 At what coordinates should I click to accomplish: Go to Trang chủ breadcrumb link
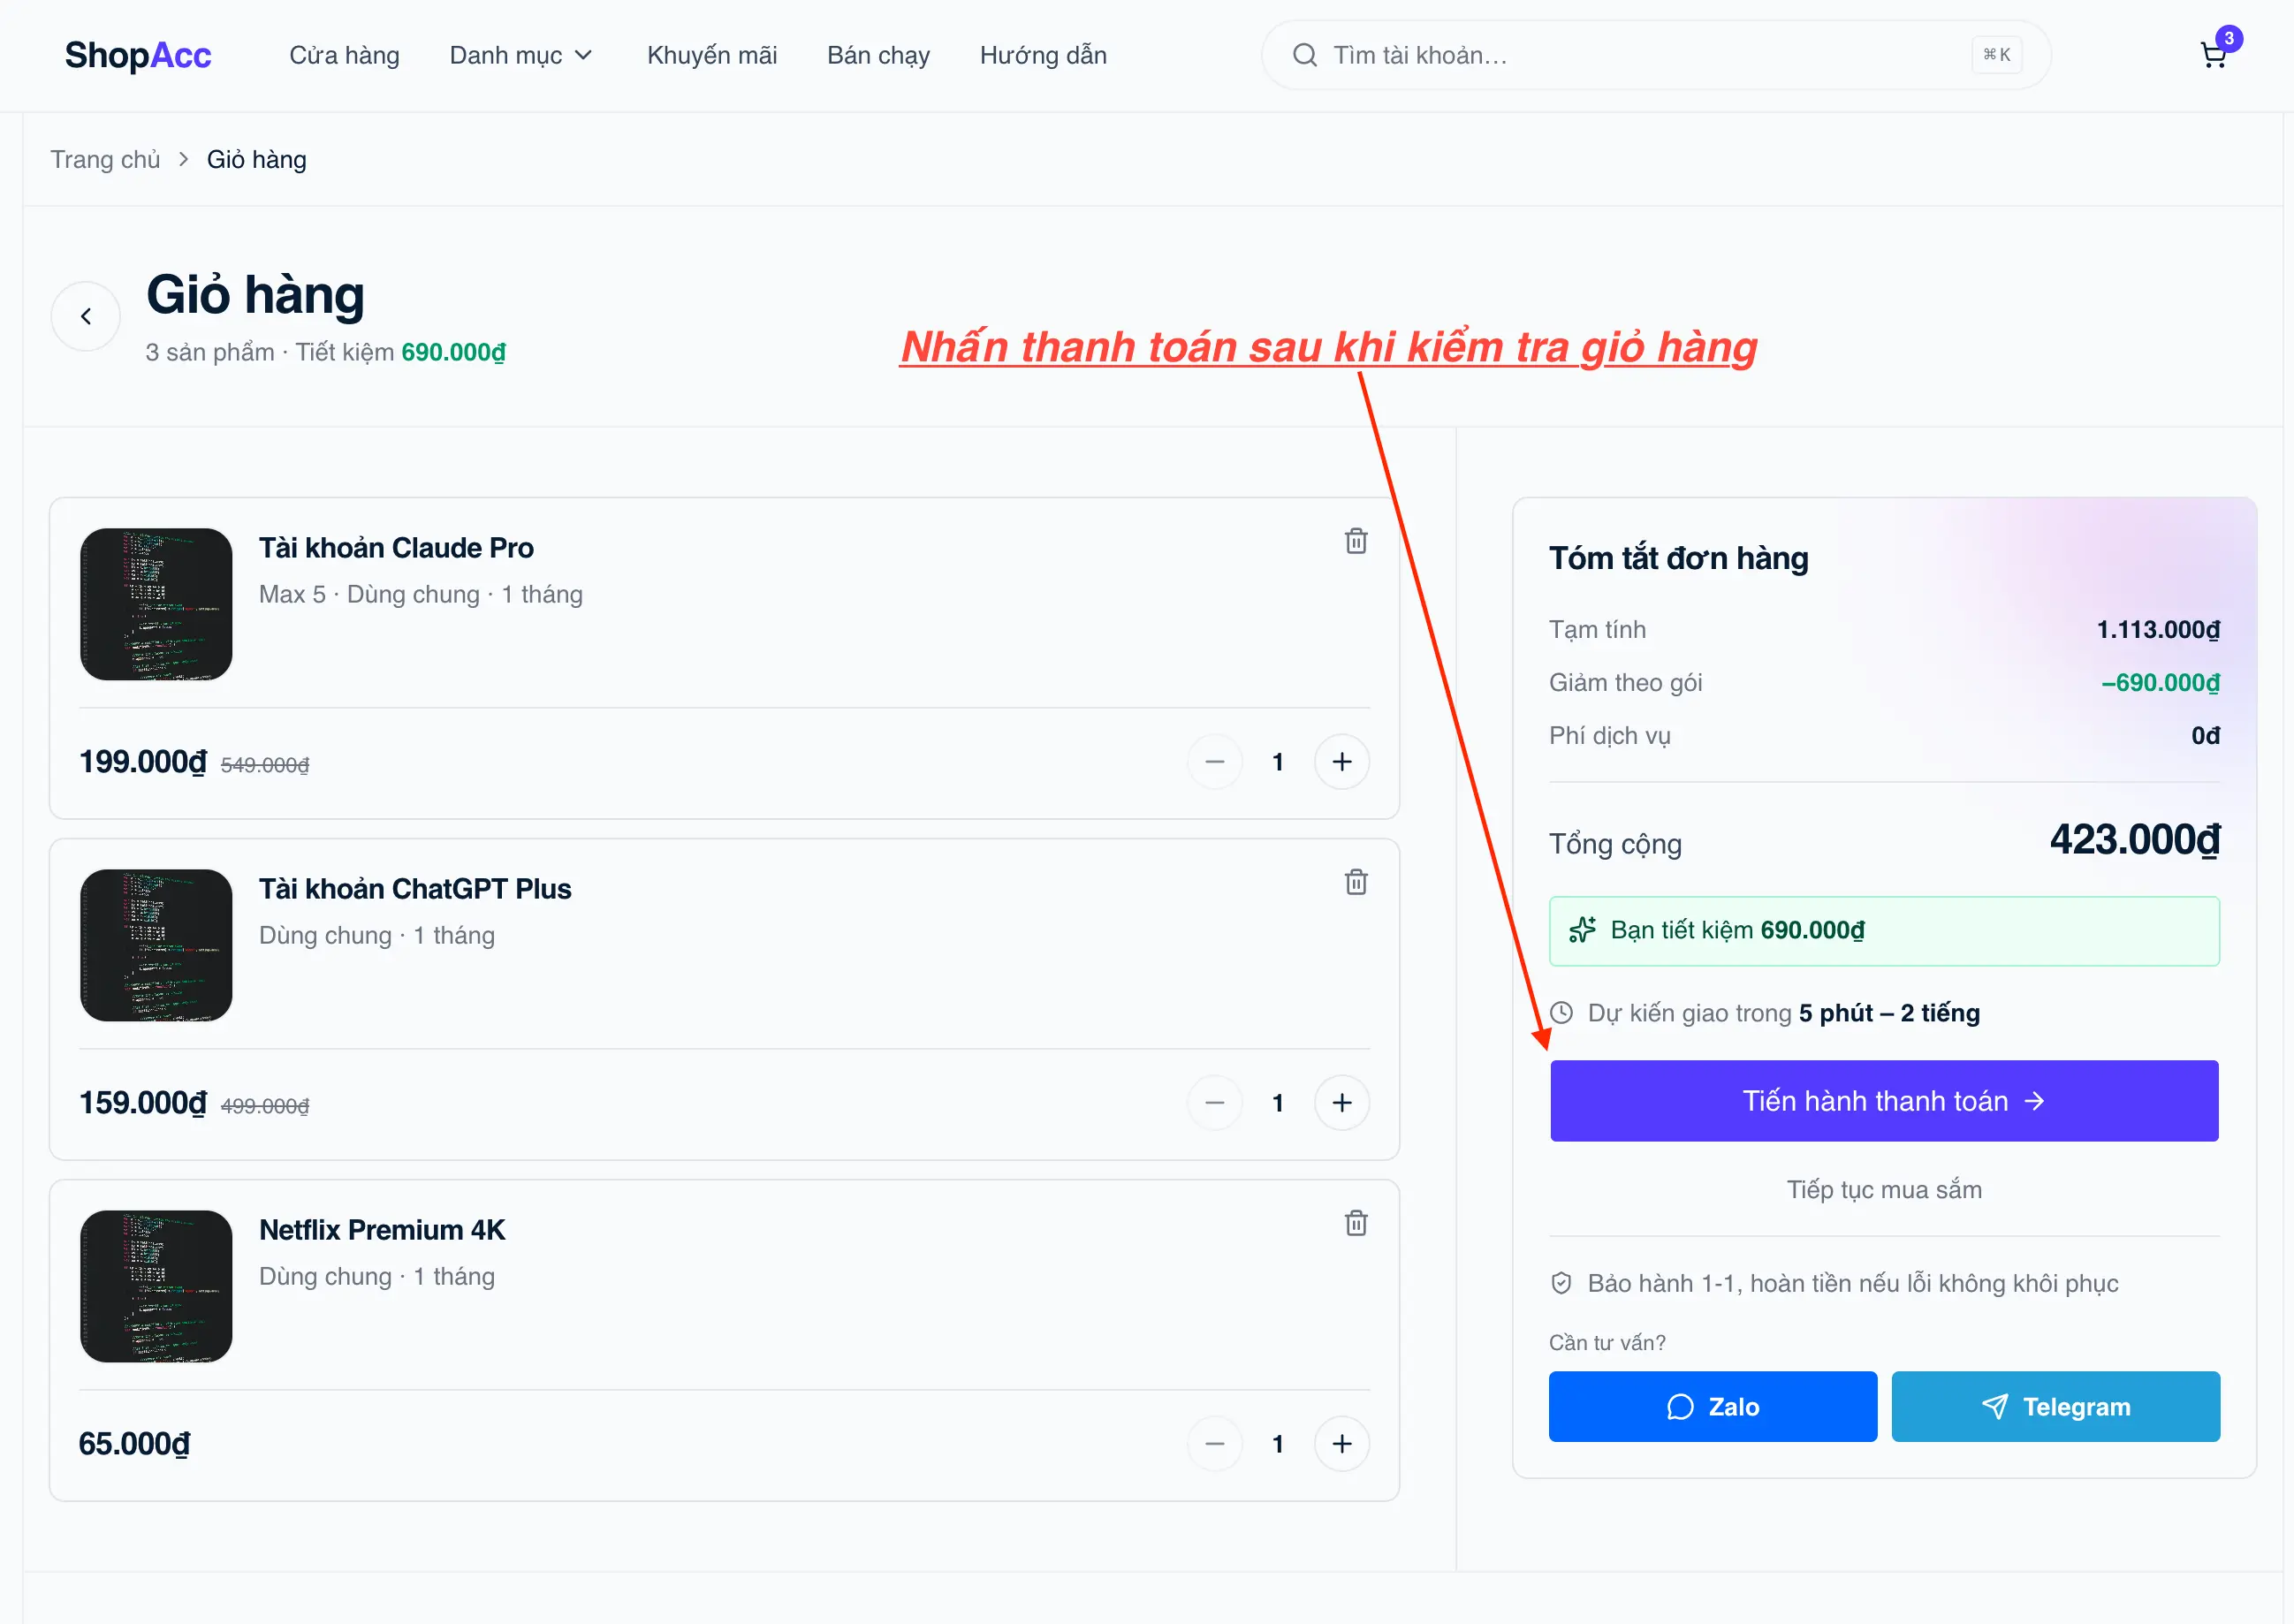pos(105,160)
